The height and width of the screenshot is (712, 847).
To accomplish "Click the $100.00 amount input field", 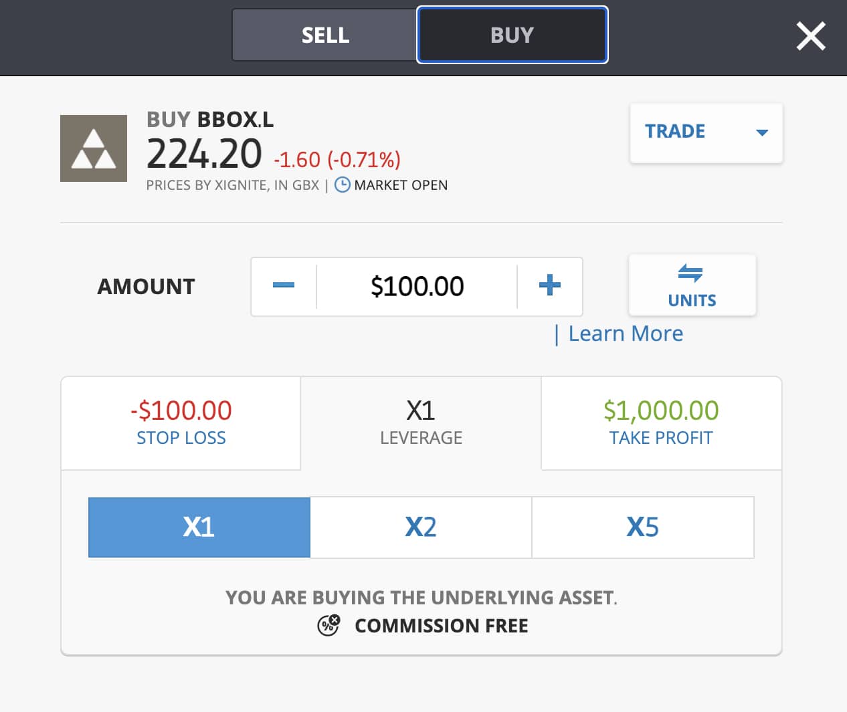I will 417,287.
